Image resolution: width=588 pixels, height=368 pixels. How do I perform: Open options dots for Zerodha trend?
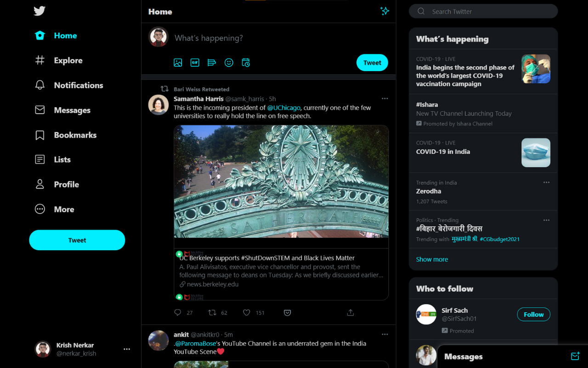pos(546,183)
